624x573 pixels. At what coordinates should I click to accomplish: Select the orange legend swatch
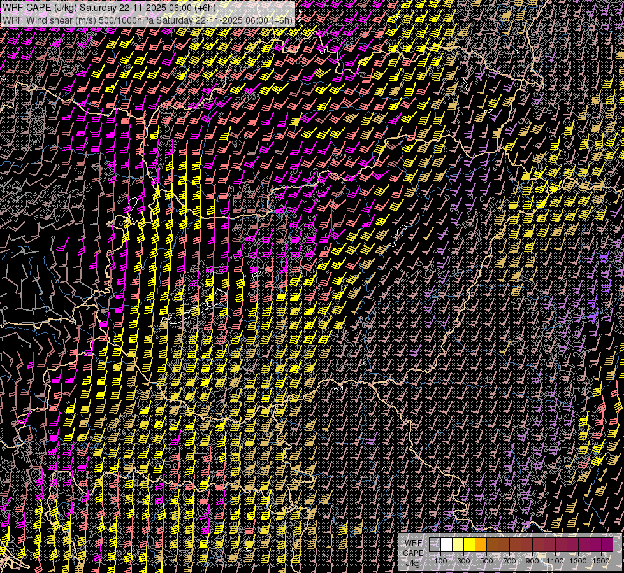[481, 544]
